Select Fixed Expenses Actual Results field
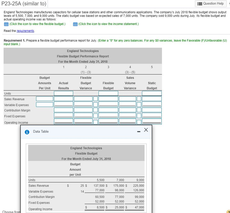The height and width of the screenshot is (213, 230). click(x=63, y=115)
